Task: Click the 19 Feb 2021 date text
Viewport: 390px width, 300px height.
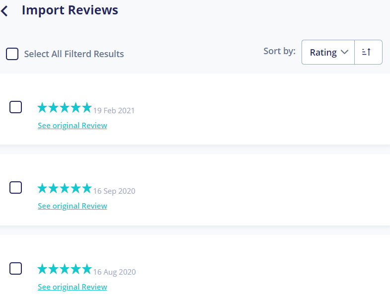Action: point(114,110)
